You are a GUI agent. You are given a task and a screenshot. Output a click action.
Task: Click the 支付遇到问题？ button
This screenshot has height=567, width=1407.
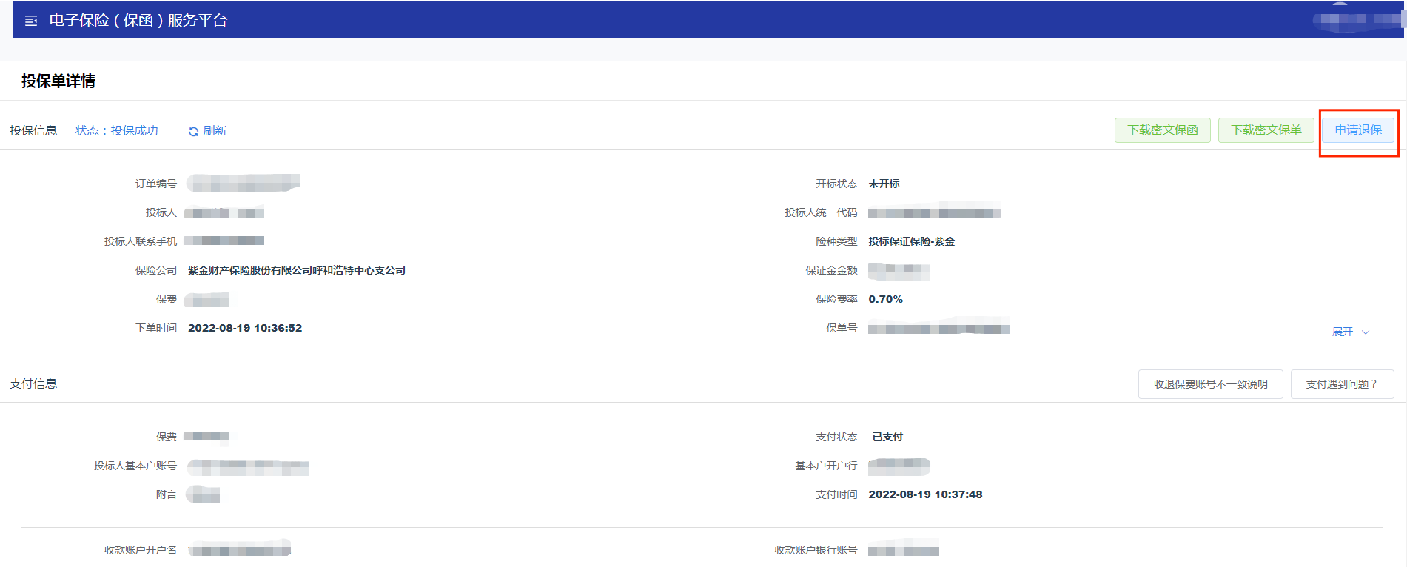pyautogui.click(x=1342, y=384)
